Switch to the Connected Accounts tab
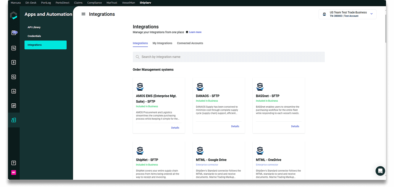 point(190,43)
